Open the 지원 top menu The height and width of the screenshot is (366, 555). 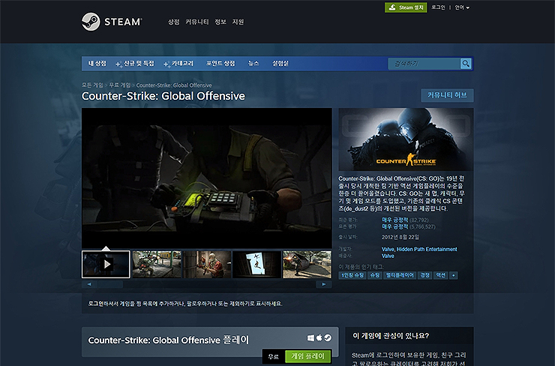pos(238,22)
